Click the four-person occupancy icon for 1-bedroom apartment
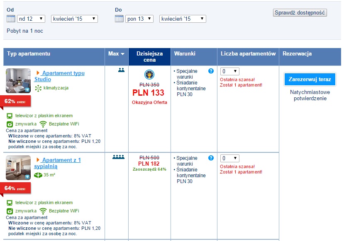The height and width of the screenshot is (241, 344). pyautogui.click(x=118, y=157)
